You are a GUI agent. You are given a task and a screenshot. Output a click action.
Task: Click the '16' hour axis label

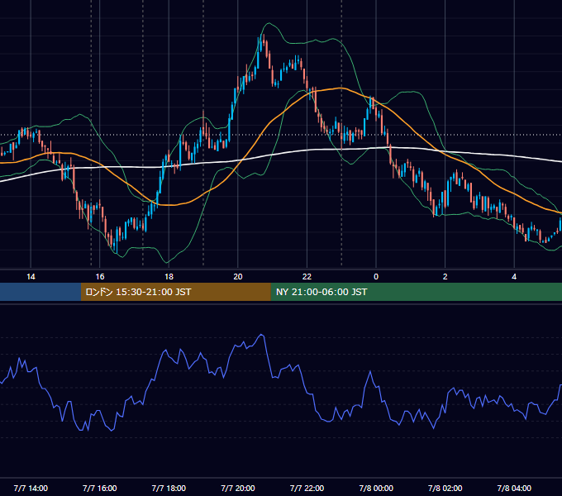(x=100, y=277)
